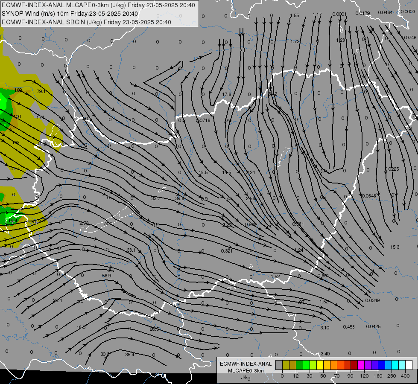Image resolution: width=418 pixels, height=384 pixels.
Task: Click the legend tick label 30
Action: pos(310,376)
